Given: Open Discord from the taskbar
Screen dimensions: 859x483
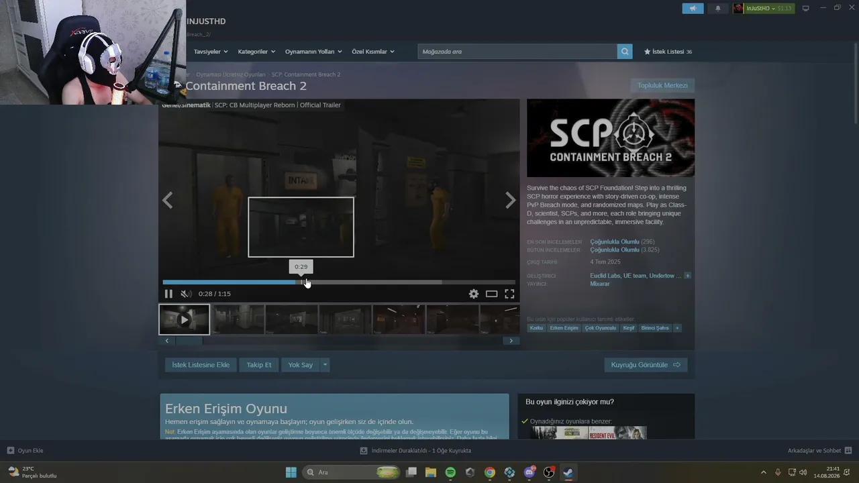Looking at the screenshot, I should pyautogui.click(x=529, y=472).
